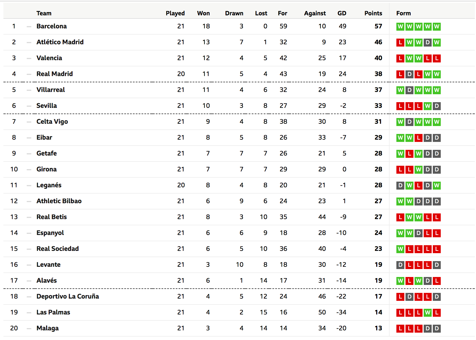The height and width of the screenshot is (340, 476).
Task: Click Atlético Madrid's red L form badge
Action: [400, 42]
